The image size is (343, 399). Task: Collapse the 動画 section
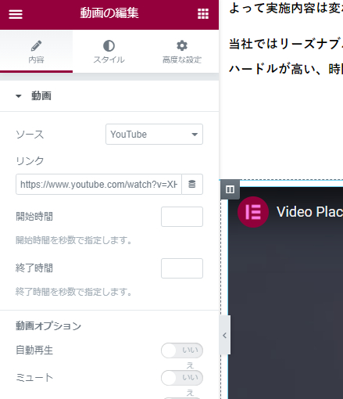point(18,96)
